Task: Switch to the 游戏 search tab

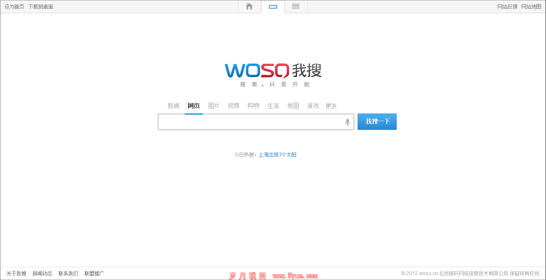Action: pyautogui.click(x=313, y=106)
